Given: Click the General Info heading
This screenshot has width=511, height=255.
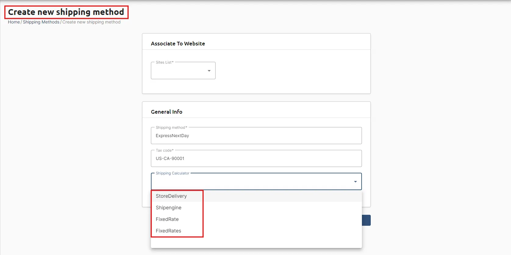Looking at the screenshot, I should (x=166, y=112).
